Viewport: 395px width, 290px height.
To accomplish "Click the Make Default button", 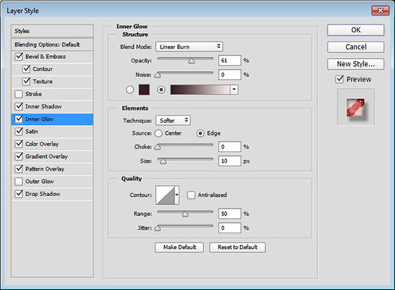I will click(180, 247).
